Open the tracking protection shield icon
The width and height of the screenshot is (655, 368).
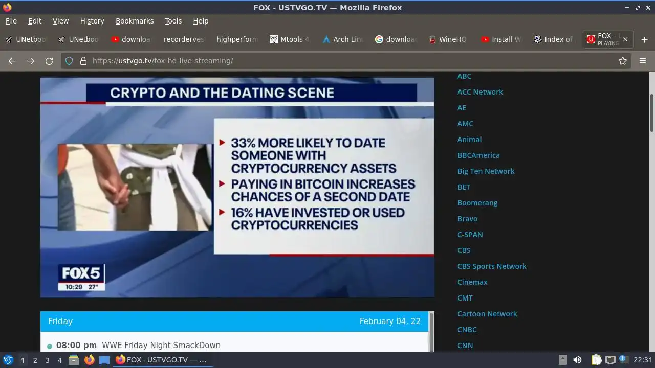pos(69,61)
